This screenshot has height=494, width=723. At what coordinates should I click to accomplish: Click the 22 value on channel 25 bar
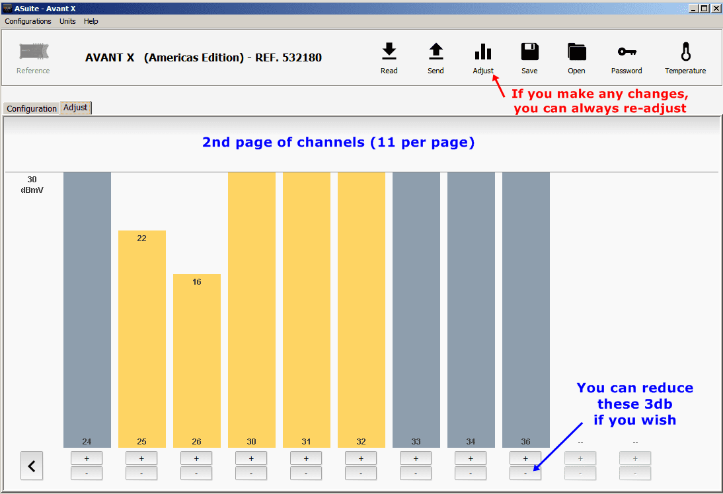pos(141,238)
